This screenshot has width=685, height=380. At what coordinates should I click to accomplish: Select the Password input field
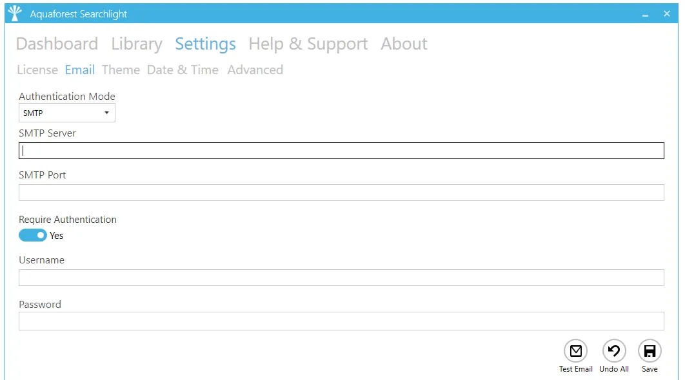(x=341, y=321)
